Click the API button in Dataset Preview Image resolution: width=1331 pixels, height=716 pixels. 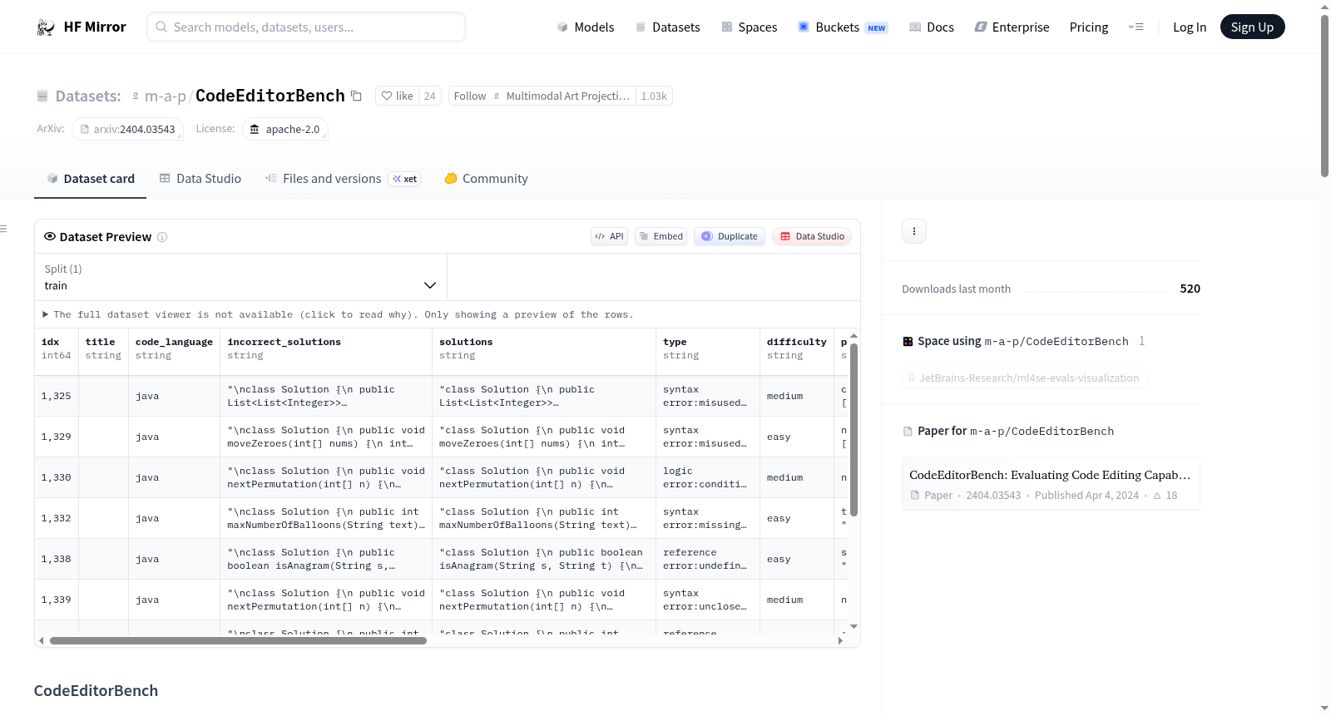pyautogui.click(x=609, y=236)
